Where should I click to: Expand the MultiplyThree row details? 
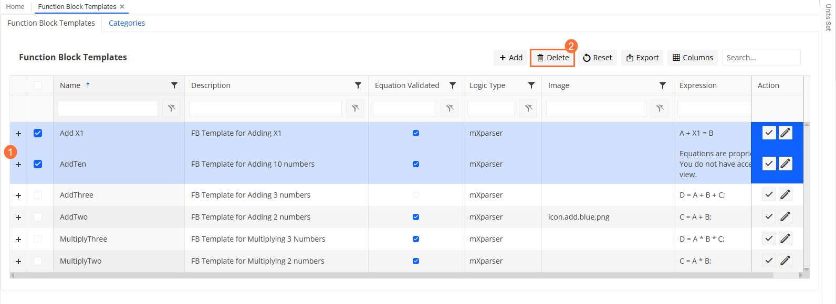[x=18, y=240]
